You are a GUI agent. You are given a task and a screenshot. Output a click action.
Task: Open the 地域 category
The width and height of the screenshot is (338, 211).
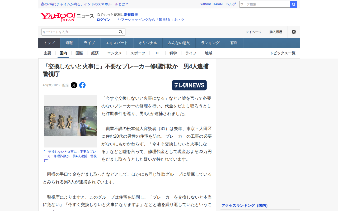point(209,53)
